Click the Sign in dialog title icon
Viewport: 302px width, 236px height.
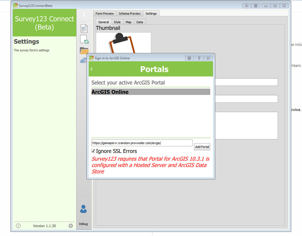91,58
